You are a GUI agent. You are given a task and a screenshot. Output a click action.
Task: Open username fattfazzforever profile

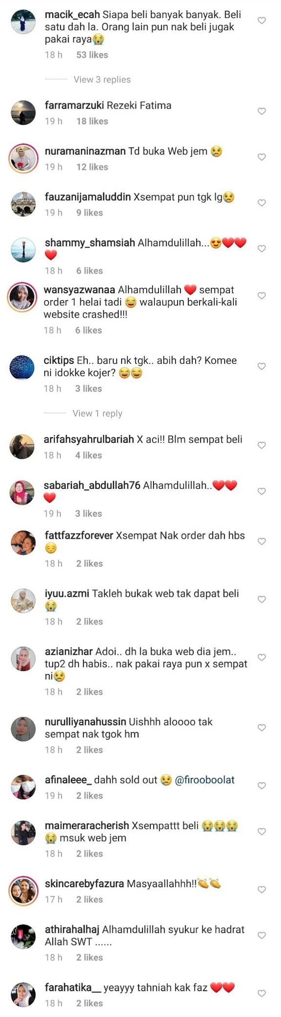pyautogui.click(x=79, y=535)
